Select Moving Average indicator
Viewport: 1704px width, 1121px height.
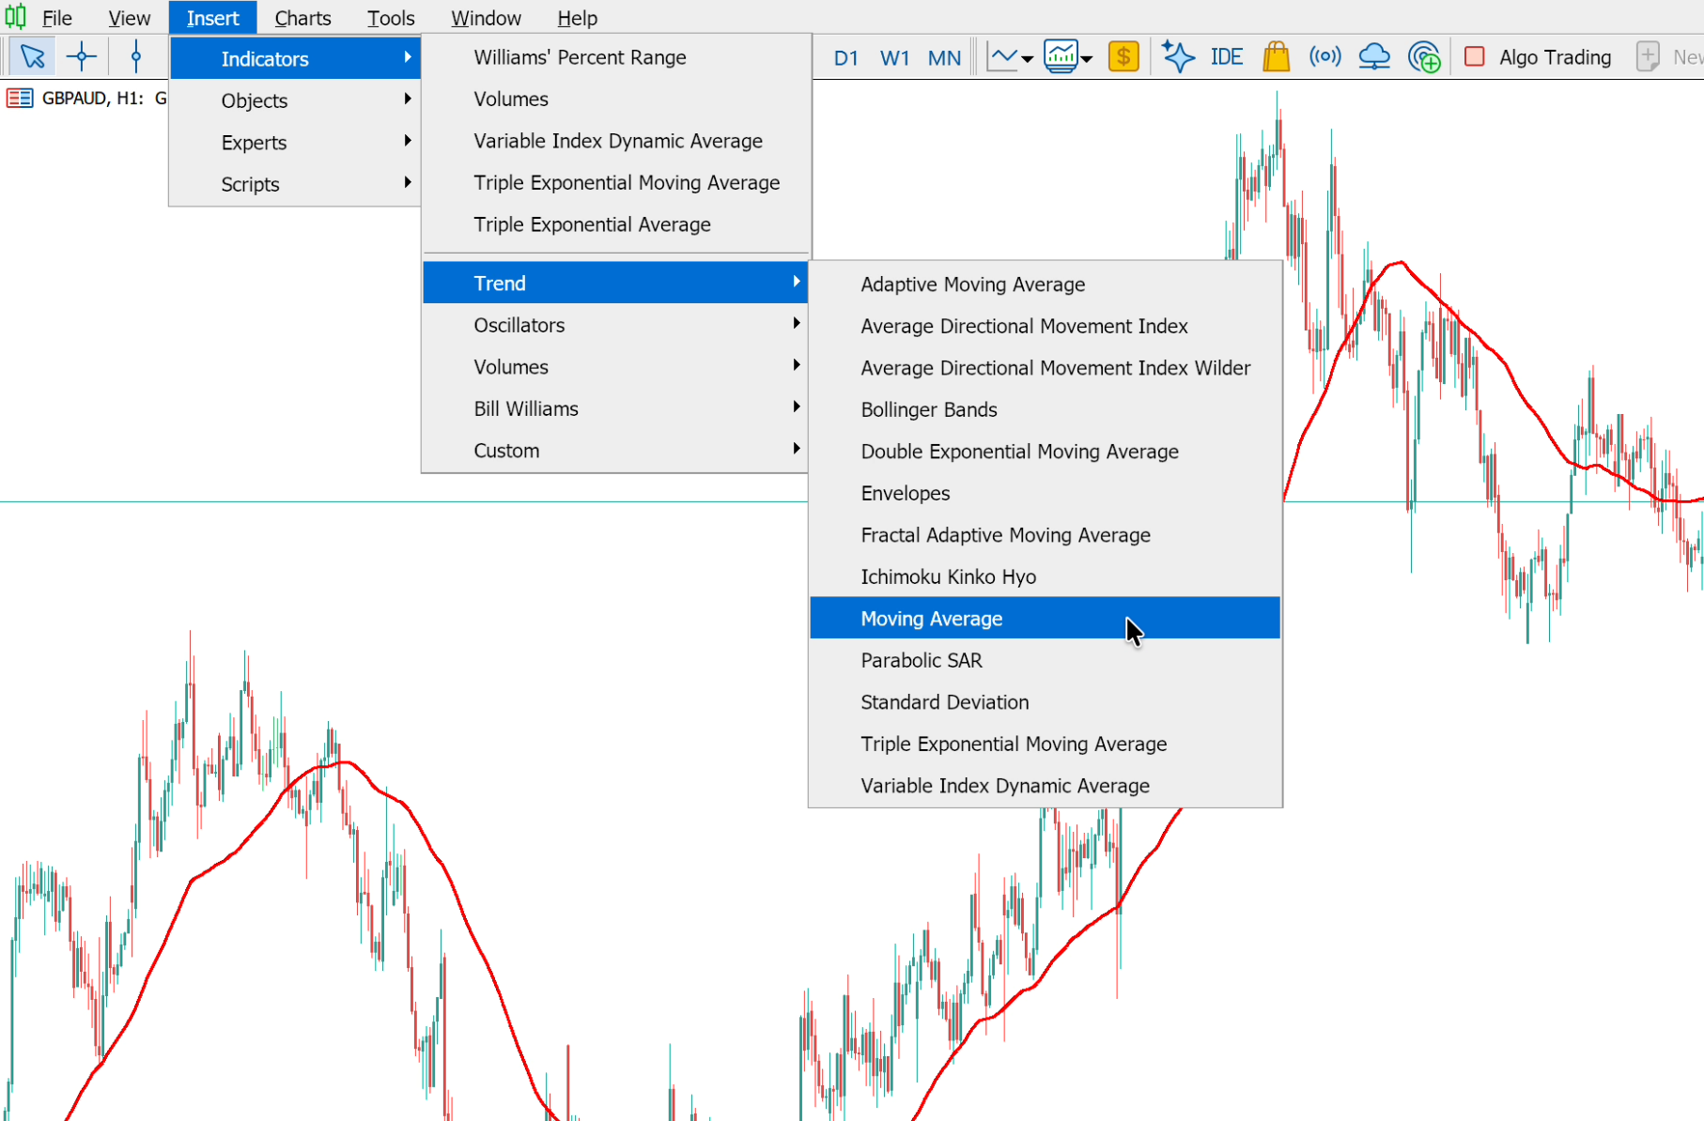tap(1045, 619)
